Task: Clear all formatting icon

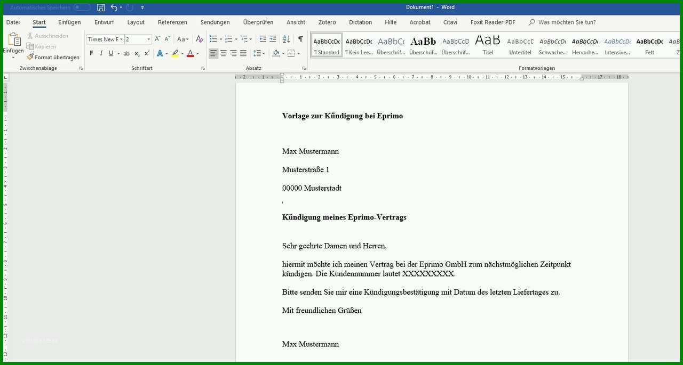Action: point(199,39)
